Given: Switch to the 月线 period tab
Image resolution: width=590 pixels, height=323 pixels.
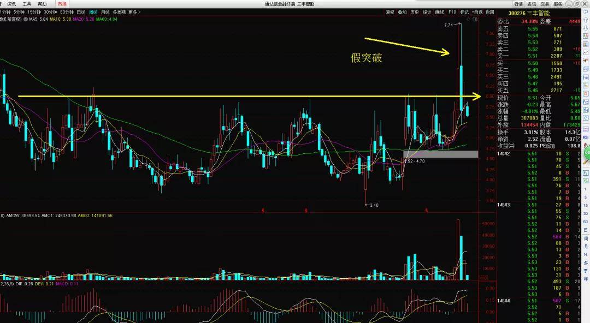Looking at the screenshot, I should 105,12.
